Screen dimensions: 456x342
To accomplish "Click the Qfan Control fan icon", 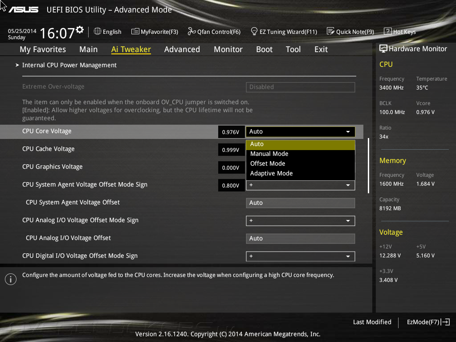I will (x=191, y=31).
